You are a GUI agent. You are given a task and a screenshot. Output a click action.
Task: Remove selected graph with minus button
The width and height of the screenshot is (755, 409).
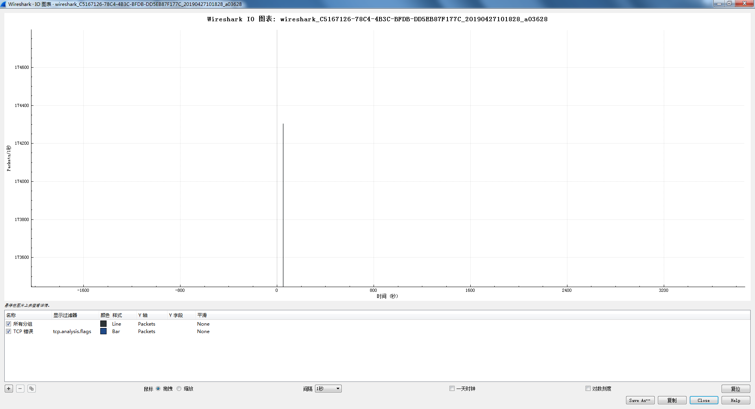pos(20,389)
